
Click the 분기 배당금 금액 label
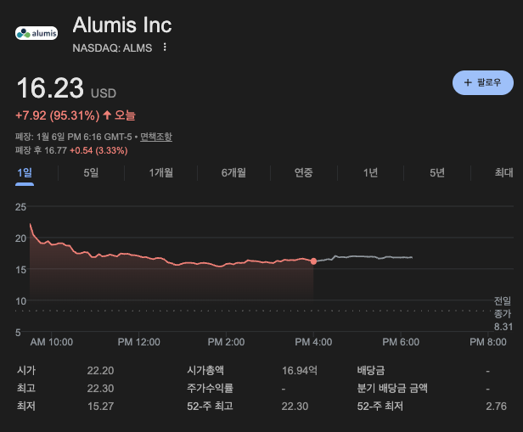coord(392,389)
